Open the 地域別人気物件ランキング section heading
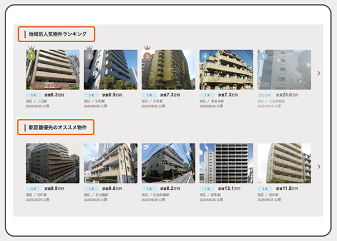The width and height of the screenshot is (337, 241). tap(57, 34)
